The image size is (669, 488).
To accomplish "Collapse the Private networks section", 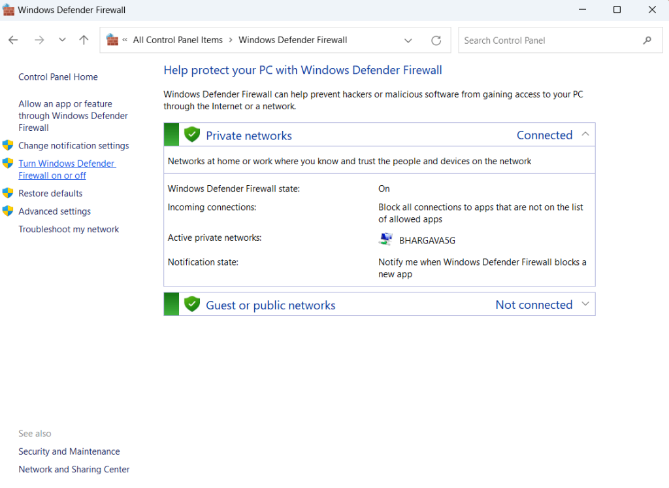I will coord(585,134).
